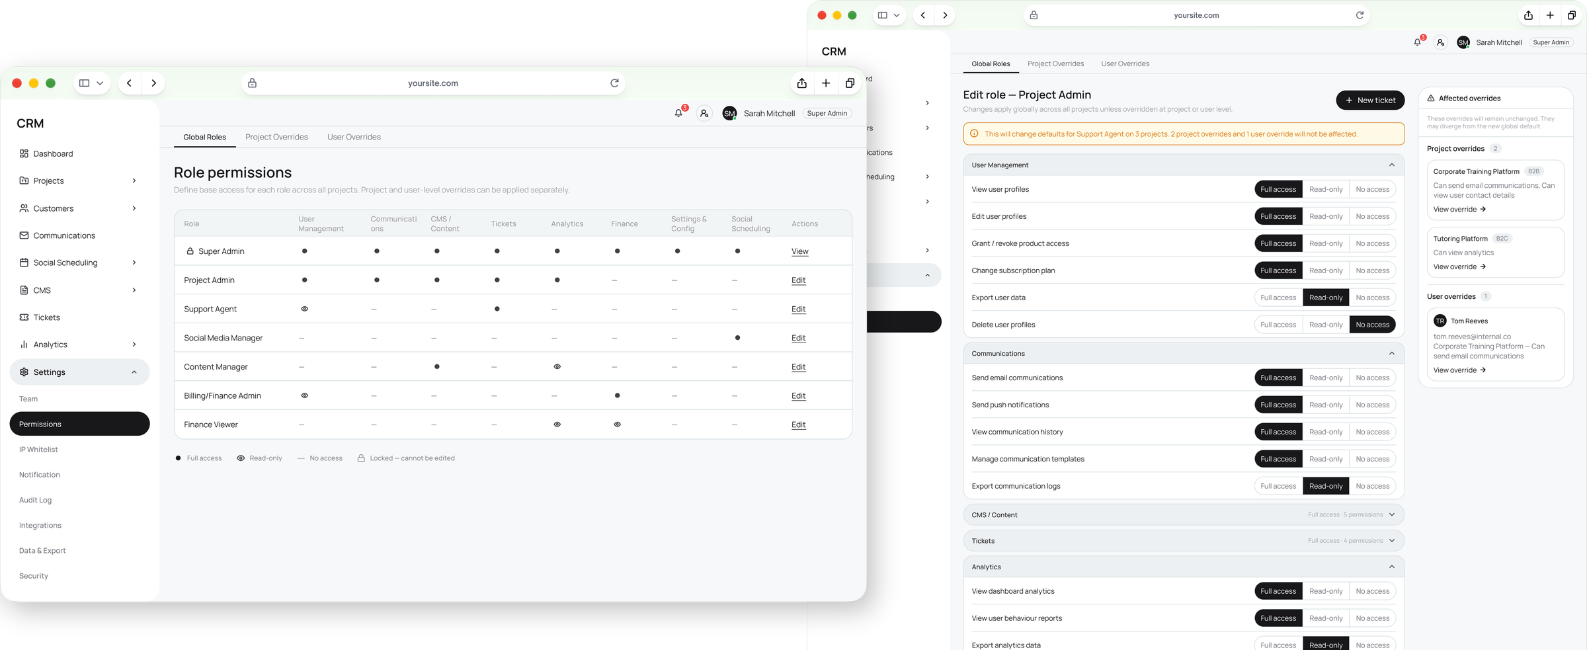
Task: Set Export user data to Full access
Action: [1278, 298]
